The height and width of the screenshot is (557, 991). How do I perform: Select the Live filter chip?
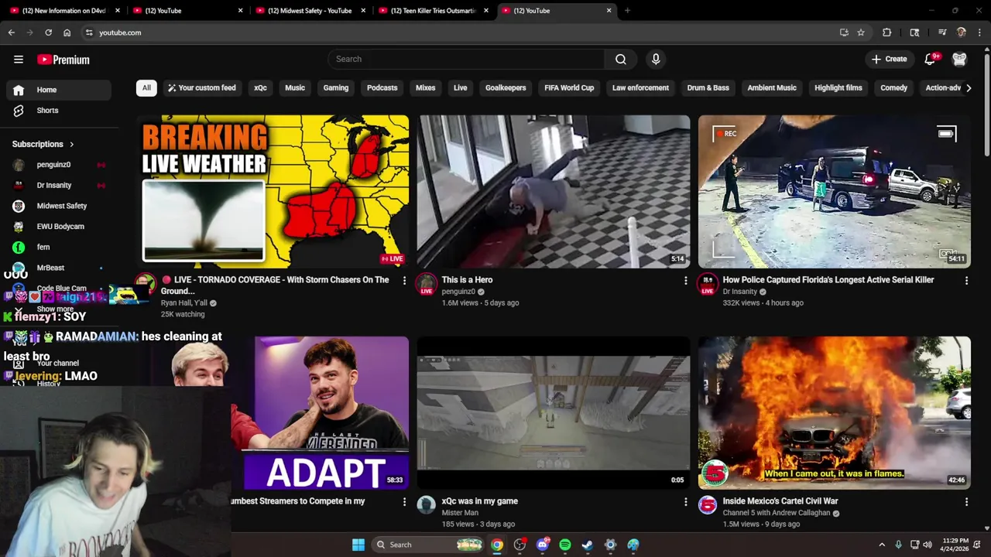point(461,87)
